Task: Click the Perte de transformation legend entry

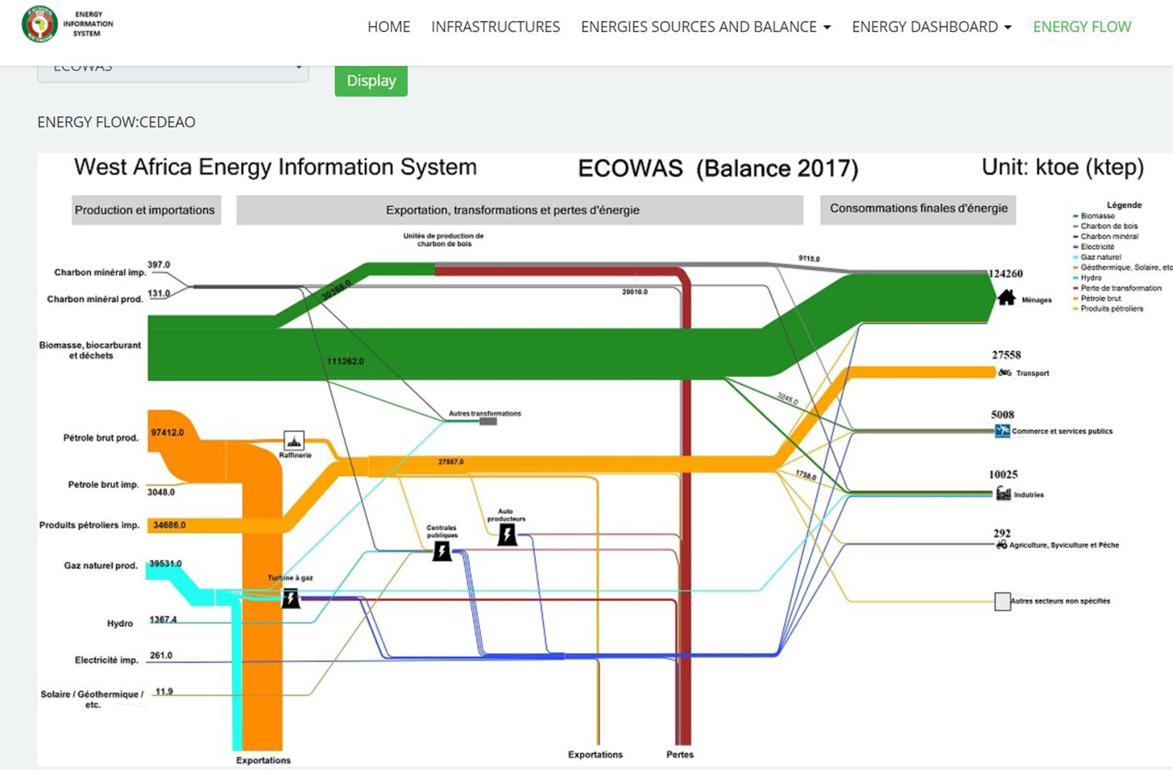Action: (1117, 288)
